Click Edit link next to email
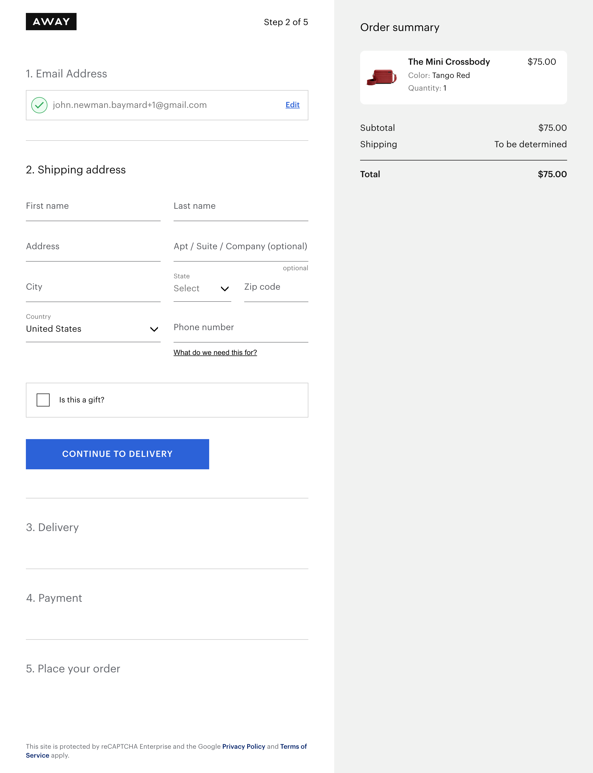The height and width of the screenshot is (773, 593). 292,105
